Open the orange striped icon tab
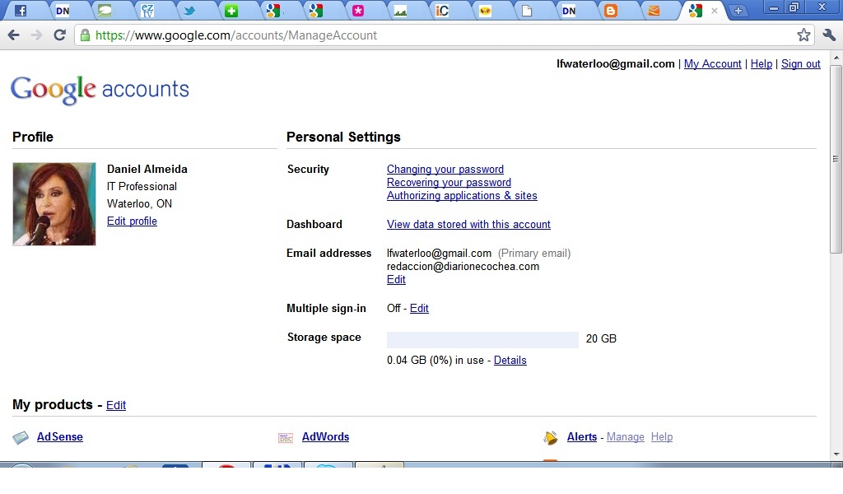The width and height of the screenshot is (843, 494). (x=653, y=10)
